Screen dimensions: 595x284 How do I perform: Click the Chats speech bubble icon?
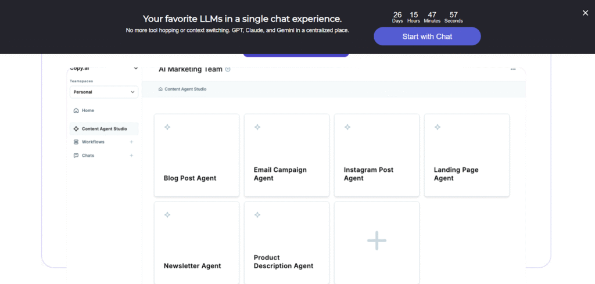76,156
